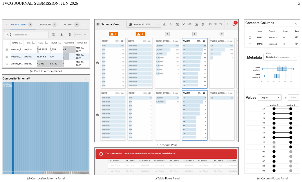Screen dimensions: 302x182
Task: Open the Metric Distribution dropdown
Action: click(281, 57)
